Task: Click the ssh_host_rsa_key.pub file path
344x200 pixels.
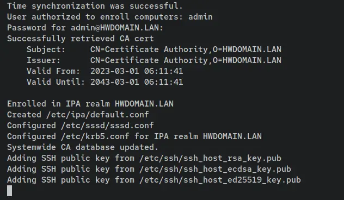Action: click(x=211, y=158)
